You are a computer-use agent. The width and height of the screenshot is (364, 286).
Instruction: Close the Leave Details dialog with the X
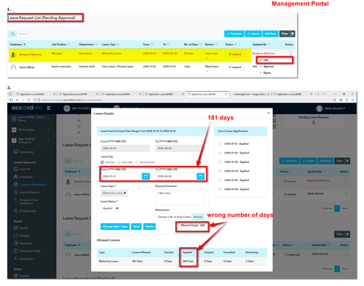tap(269, 113)
